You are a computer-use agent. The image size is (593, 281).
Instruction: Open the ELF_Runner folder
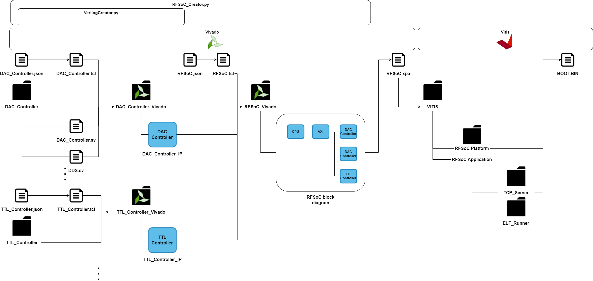tap(516, 208)
